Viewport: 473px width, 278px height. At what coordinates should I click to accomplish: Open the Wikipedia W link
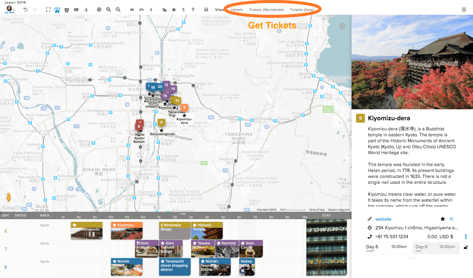pos(452,219)
